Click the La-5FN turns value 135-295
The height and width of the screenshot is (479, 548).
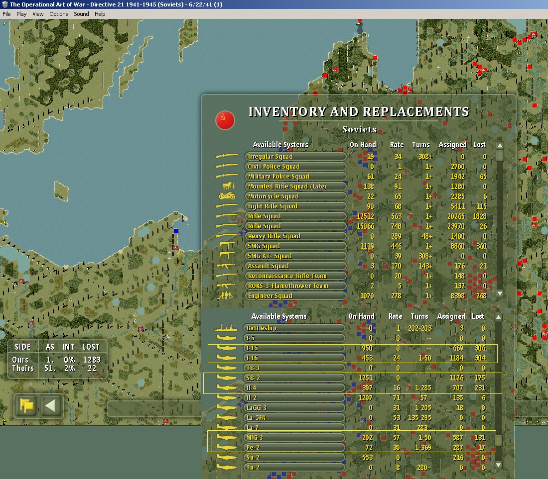[x=420, y=418]
